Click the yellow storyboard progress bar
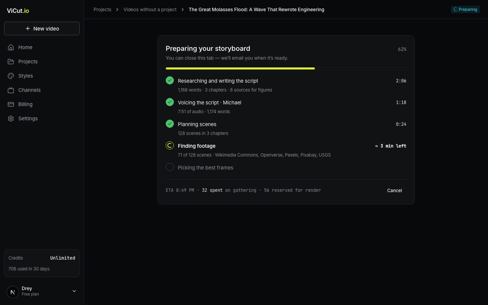Screen dimensions: 488x305 [x=240, y=68]
